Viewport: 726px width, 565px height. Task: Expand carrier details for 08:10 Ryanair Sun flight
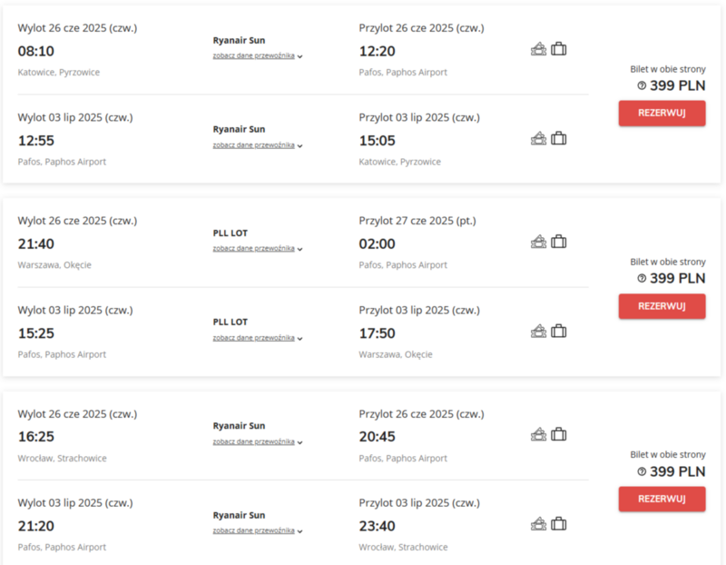[x=258, y=55]
